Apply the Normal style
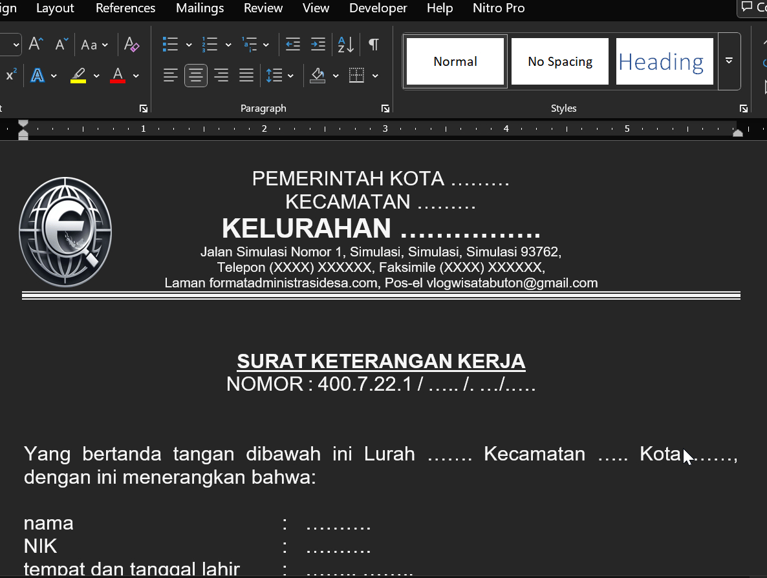The width and height of the screenshot is (767, 578). tap(455, 61)
